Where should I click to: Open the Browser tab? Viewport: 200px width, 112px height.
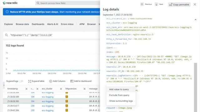[x=92, y=24]
